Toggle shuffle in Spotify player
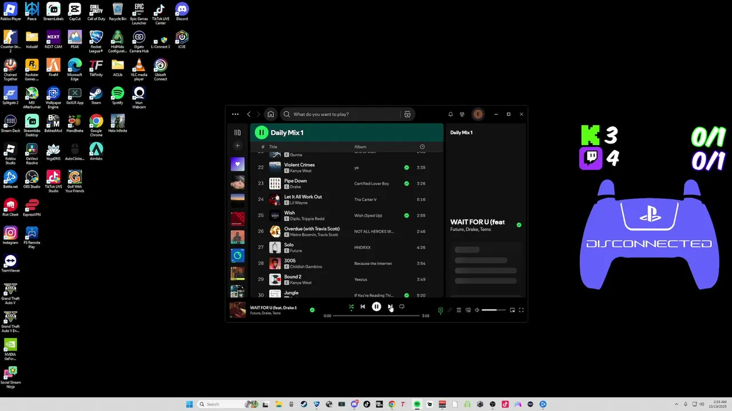 click(351, 307)
